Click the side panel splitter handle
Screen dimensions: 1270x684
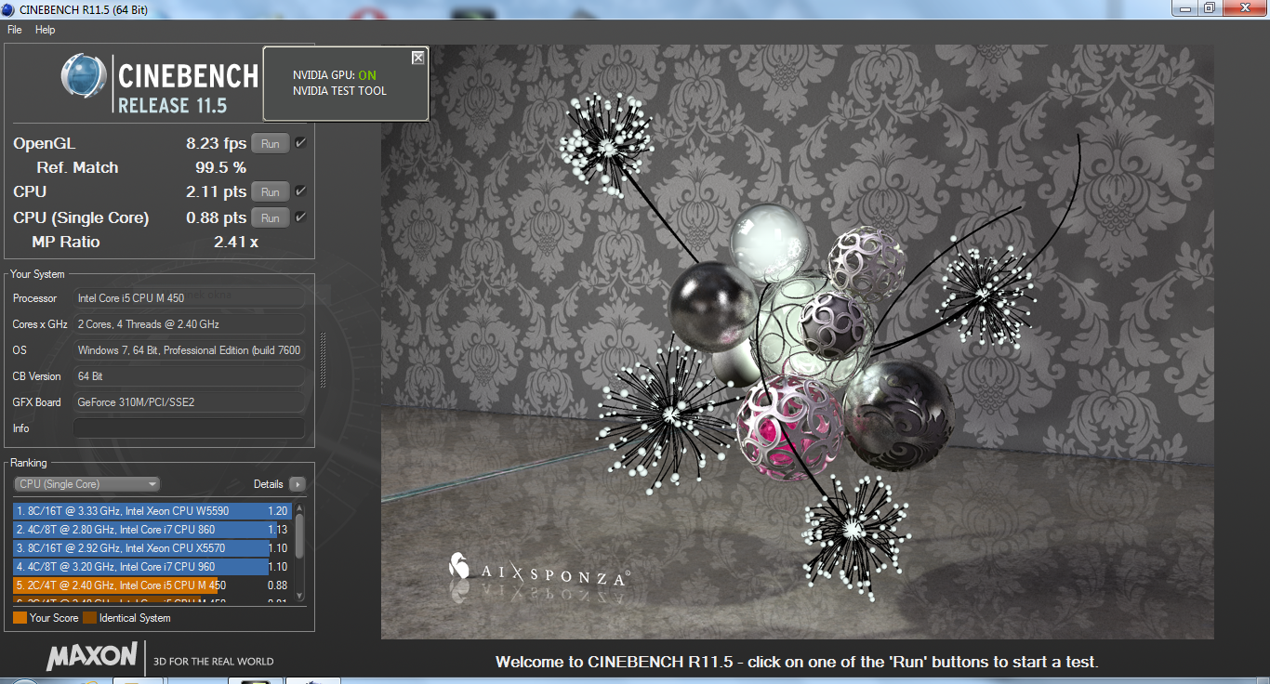tap(323, 360)
